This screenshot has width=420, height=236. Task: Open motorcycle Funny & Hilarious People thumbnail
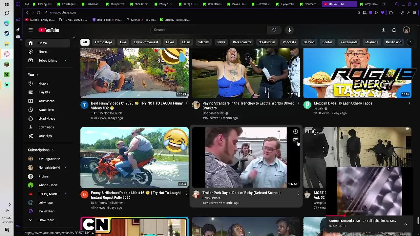coord(135,158)
